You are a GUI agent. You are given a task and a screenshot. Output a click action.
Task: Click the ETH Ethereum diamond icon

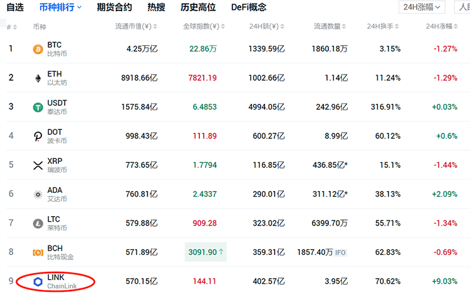pos(38,78)
